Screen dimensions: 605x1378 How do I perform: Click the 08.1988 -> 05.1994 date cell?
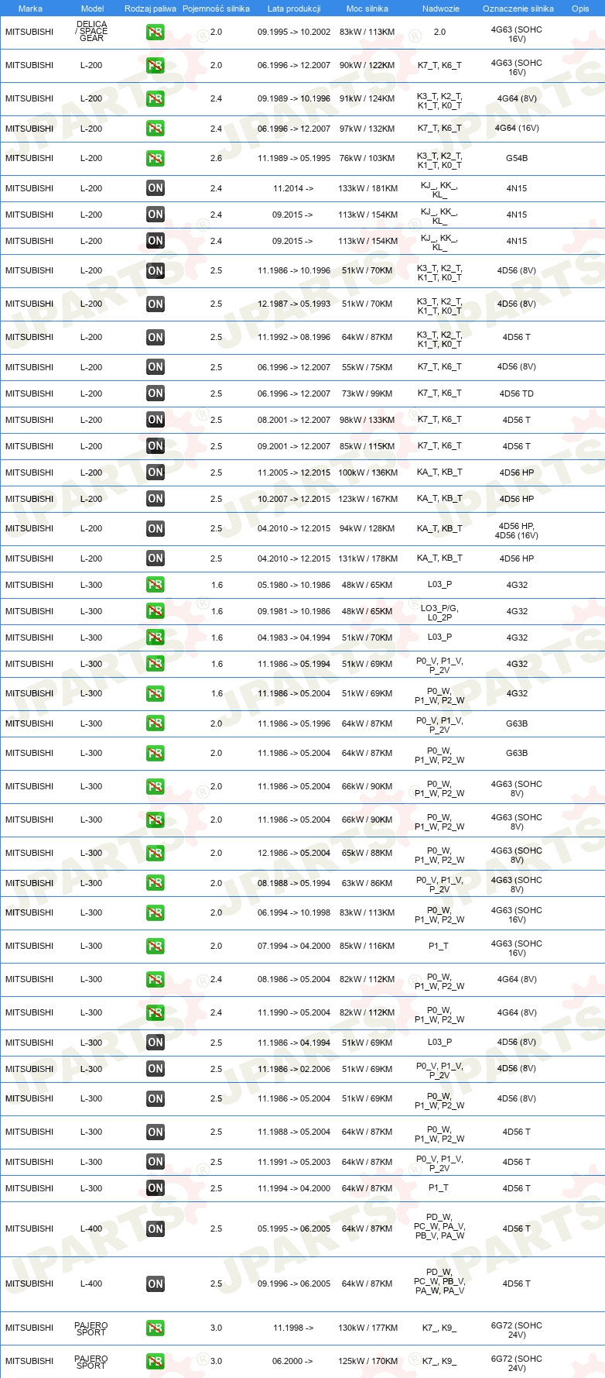[294, 883]
